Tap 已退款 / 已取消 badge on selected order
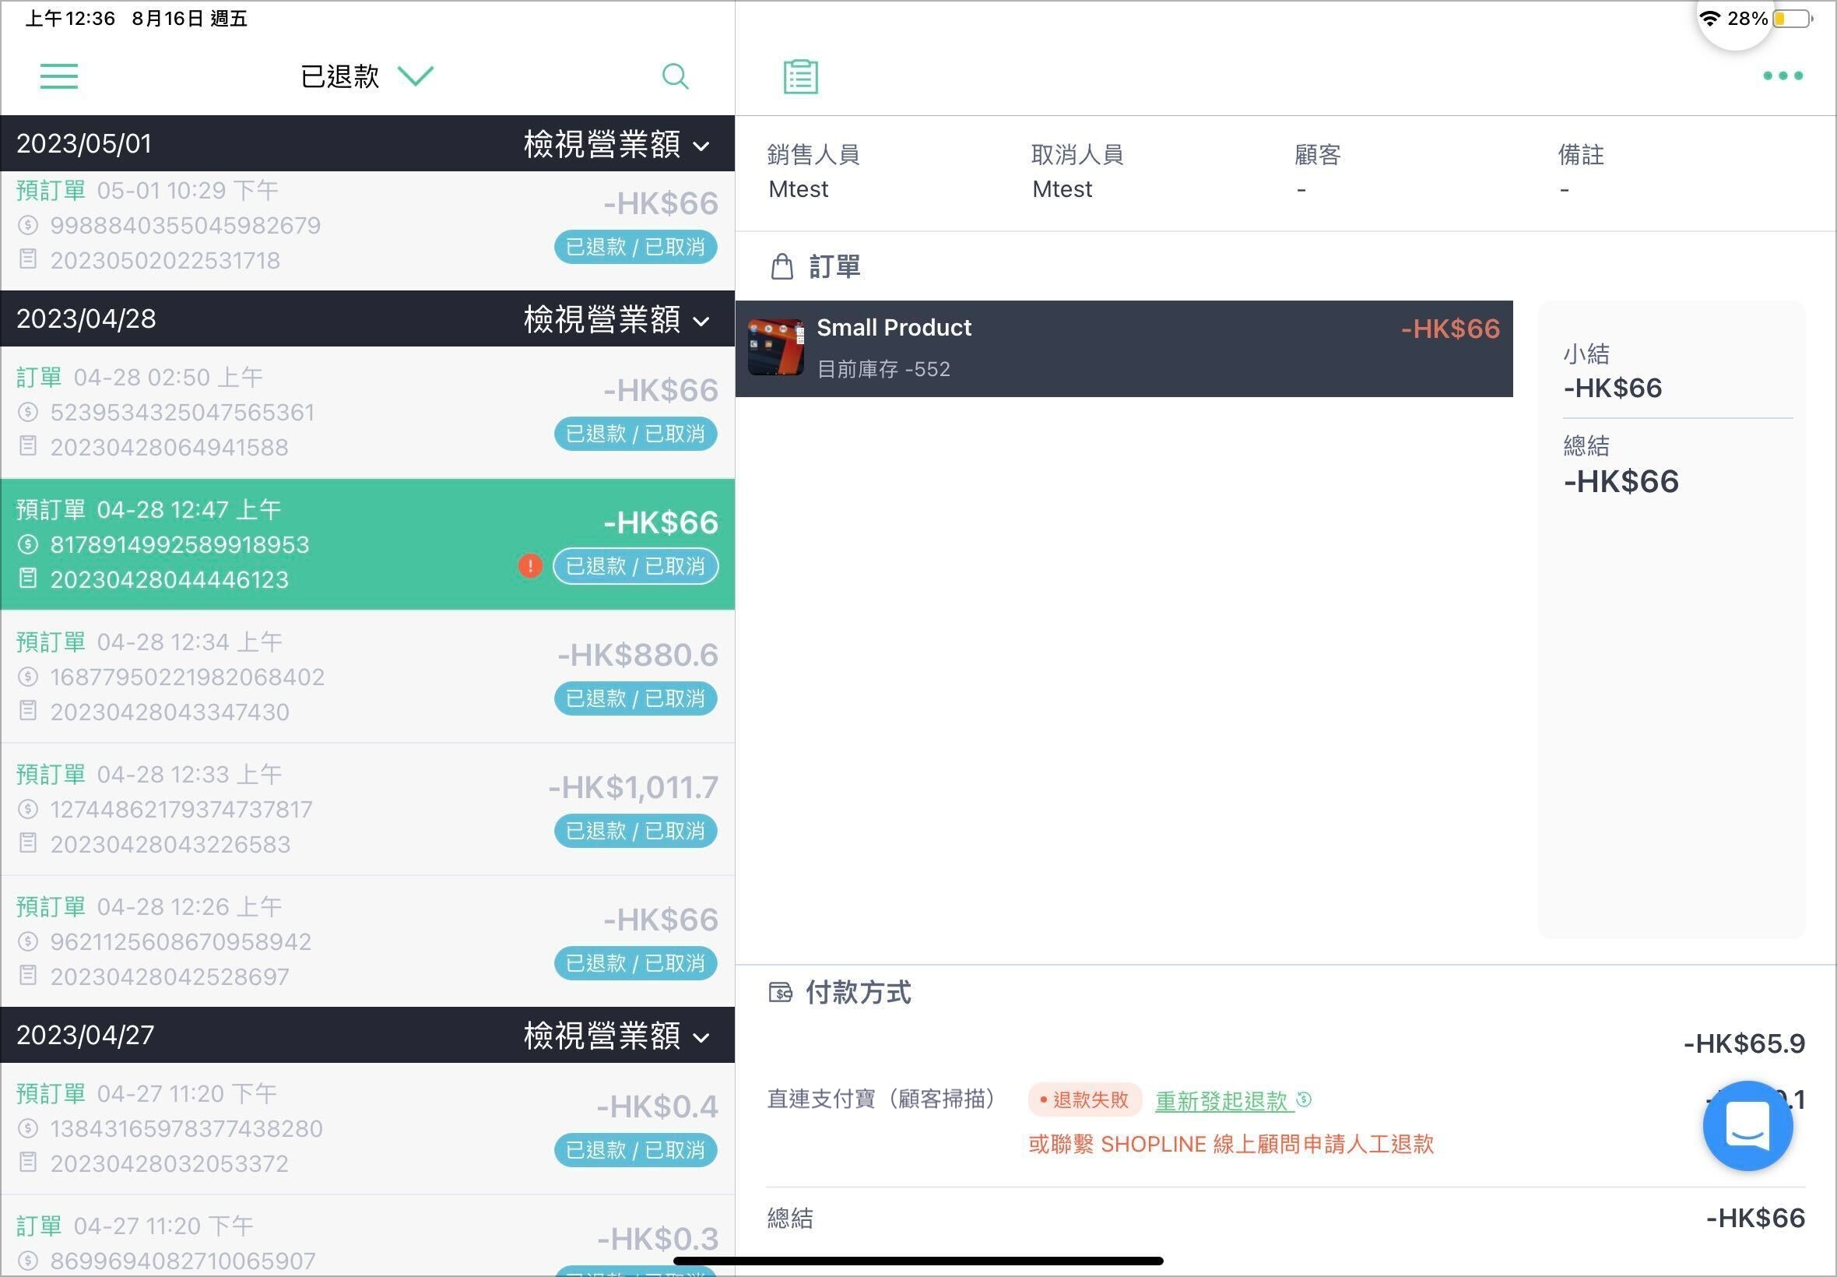The image size is (1837, 1277). pyautogui.click(x=635, y=565)
